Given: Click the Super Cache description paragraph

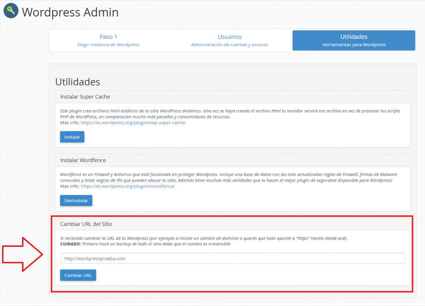Looking at the screenshot, I should click(230, 114).
